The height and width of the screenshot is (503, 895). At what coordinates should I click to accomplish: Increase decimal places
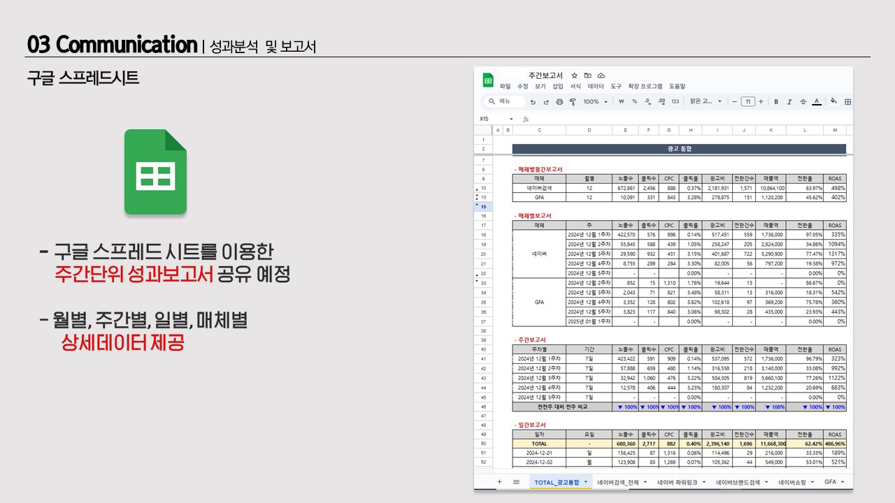[661, 102]
